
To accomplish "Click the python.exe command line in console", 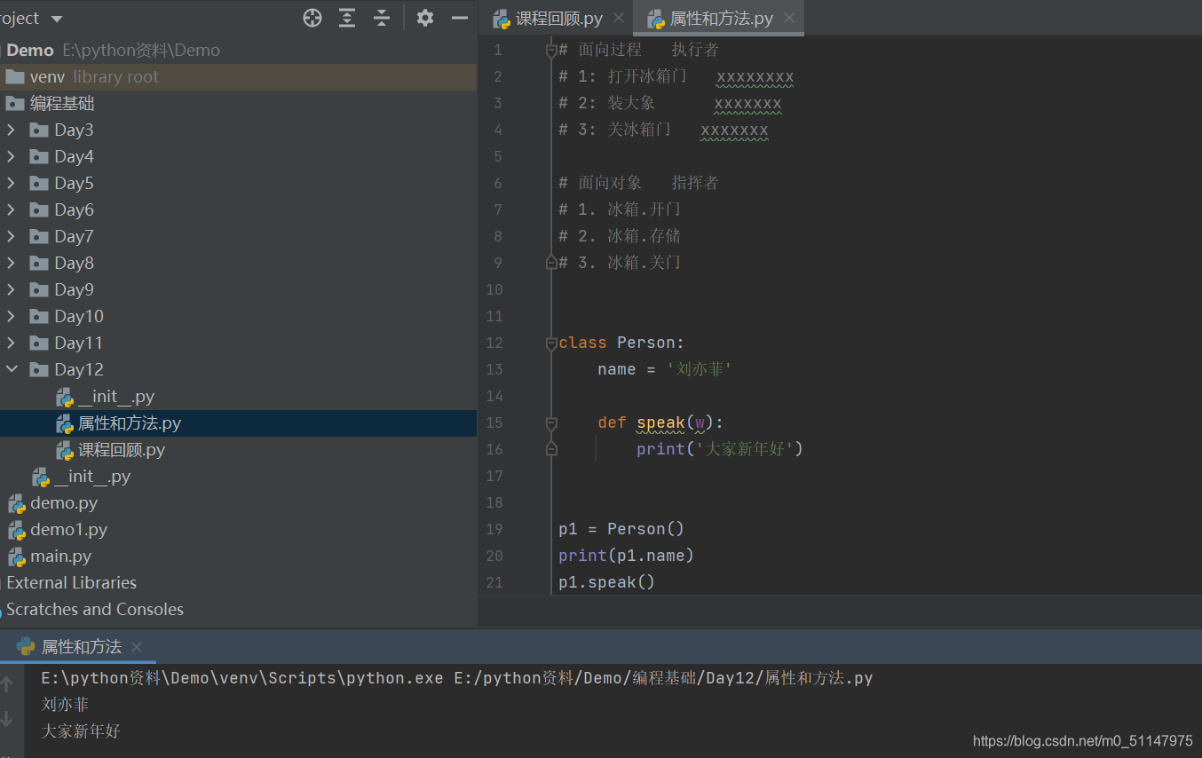I will pos(457,678).
